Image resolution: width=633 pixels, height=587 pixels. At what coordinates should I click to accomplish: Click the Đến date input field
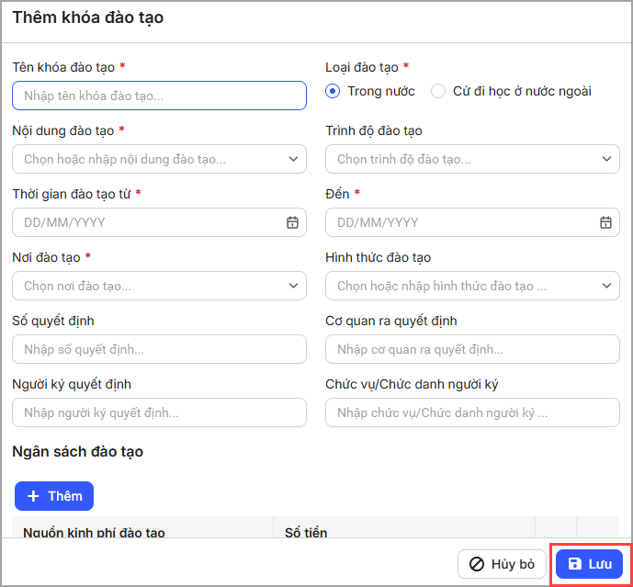point(459,222)
